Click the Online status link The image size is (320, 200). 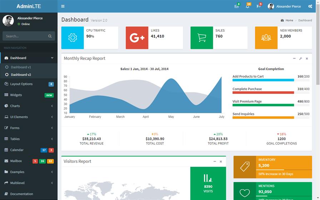coord(24,24)
